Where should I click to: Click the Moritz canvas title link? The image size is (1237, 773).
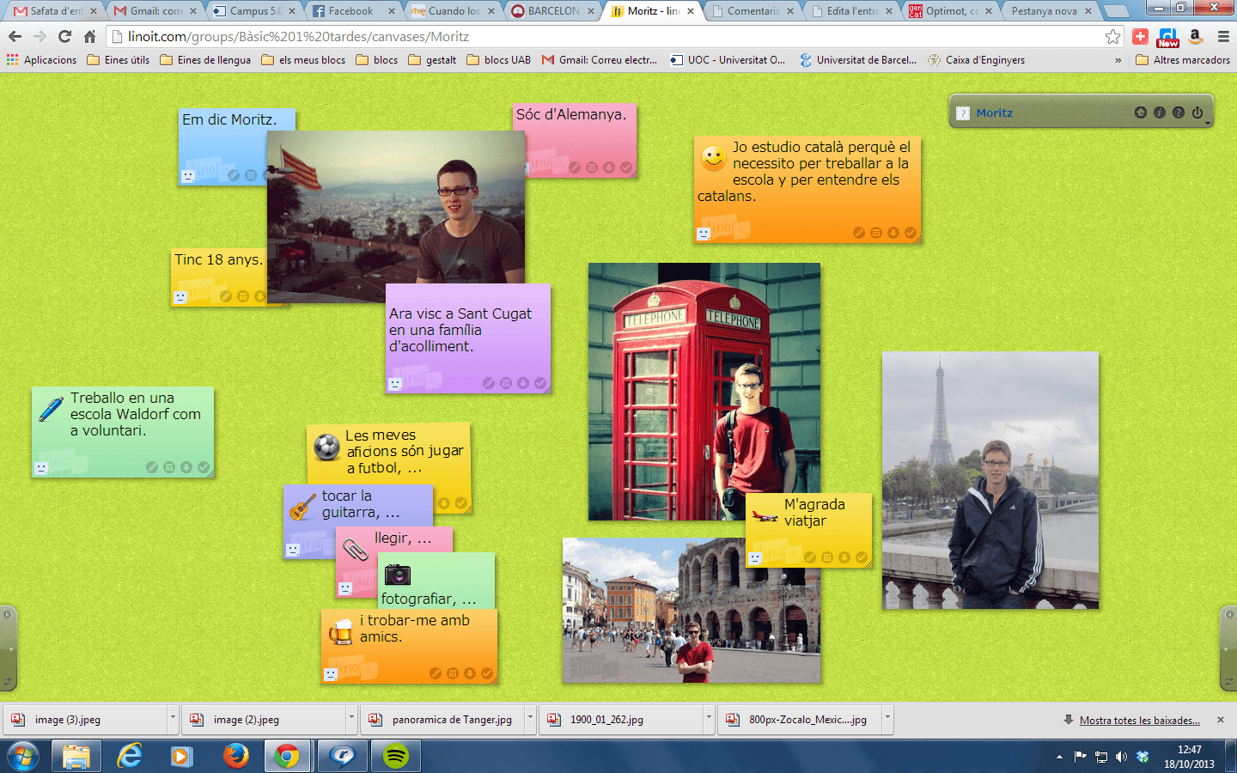[994, 113]
